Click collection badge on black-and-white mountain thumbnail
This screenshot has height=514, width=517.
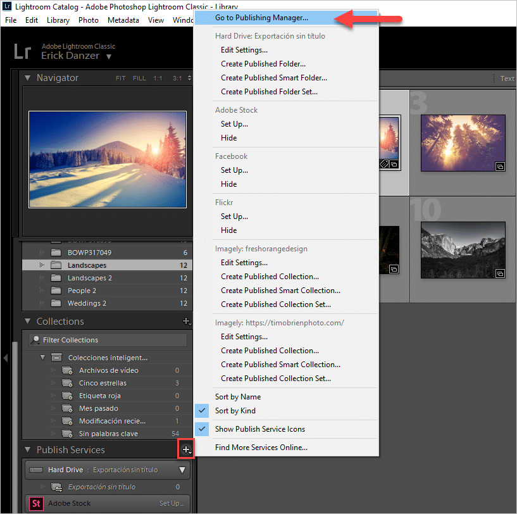(500, 273)
